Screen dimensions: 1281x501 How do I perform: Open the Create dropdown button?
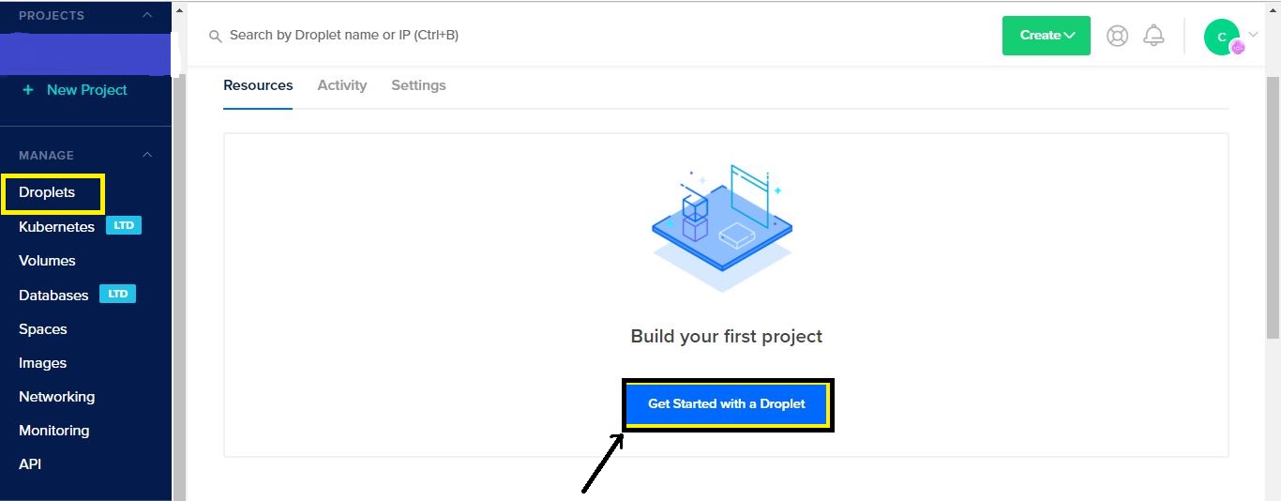(1046, 36)
